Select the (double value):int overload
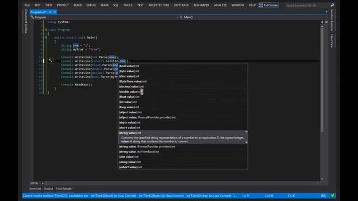358x201 pixels. pos(183,92)
